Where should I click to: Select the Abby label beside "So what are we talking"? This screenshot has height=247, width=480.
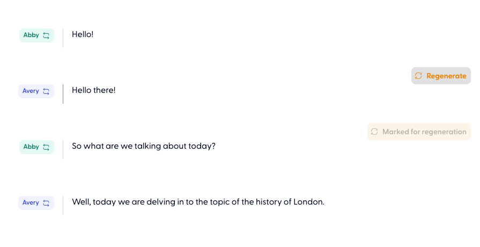click(31, 147)
